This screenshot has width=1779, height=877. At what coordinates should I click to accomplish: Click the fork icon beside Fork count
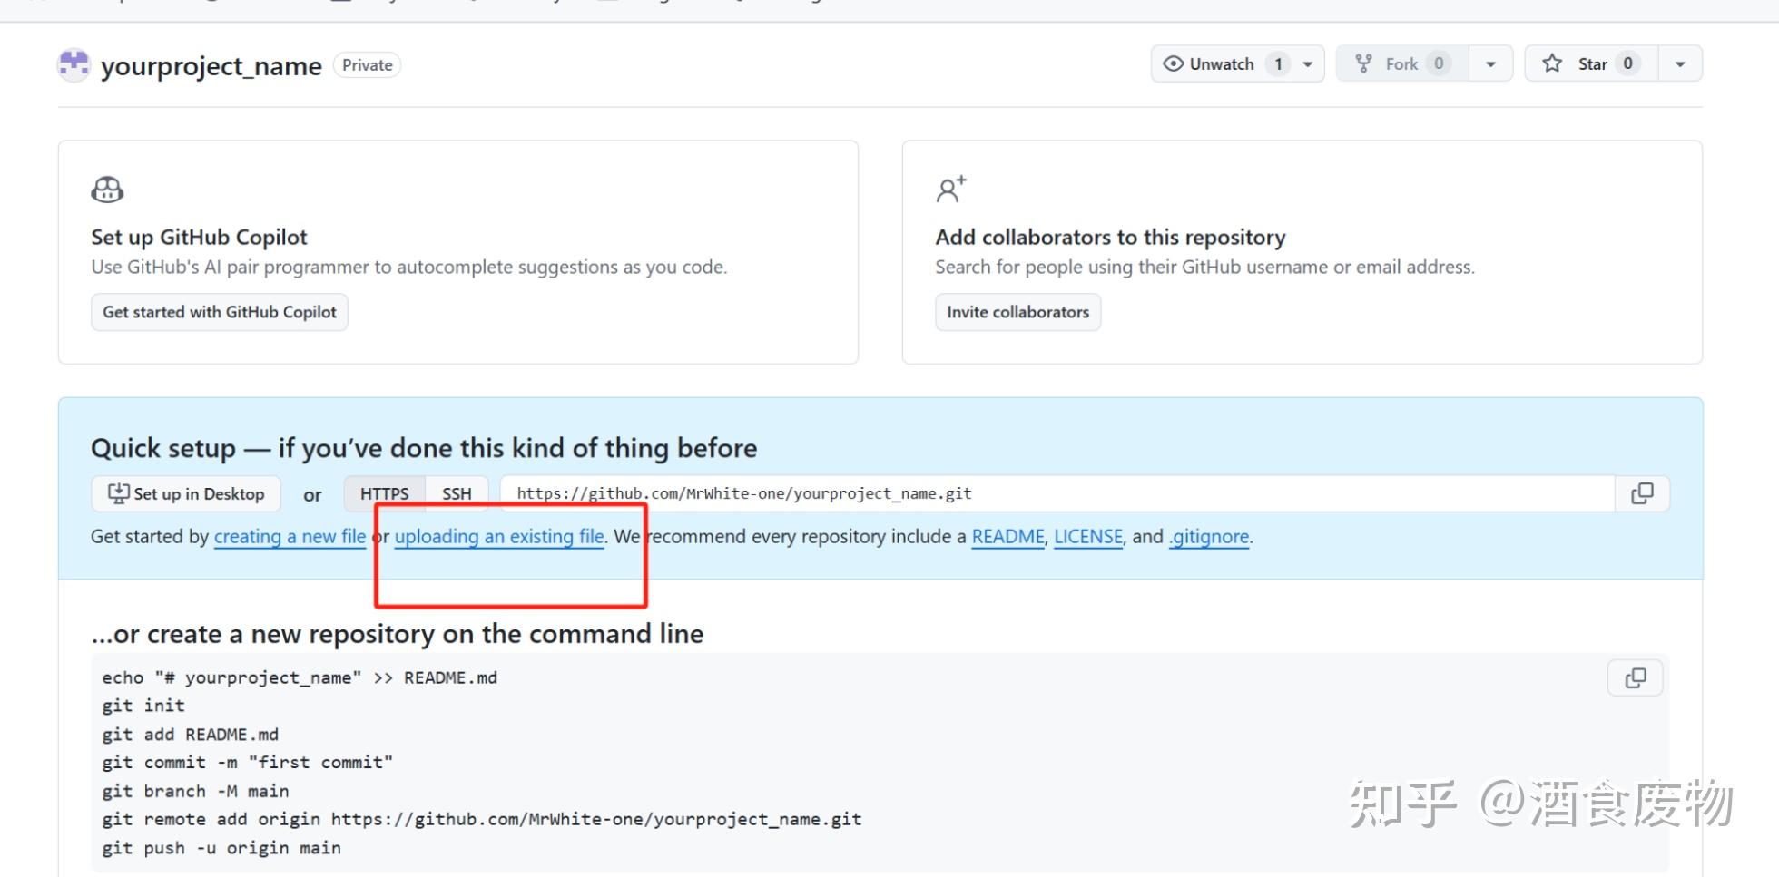tap(1363, 63)
